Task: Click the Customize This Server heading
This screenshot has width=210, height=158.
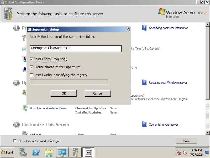Action: 46,125
